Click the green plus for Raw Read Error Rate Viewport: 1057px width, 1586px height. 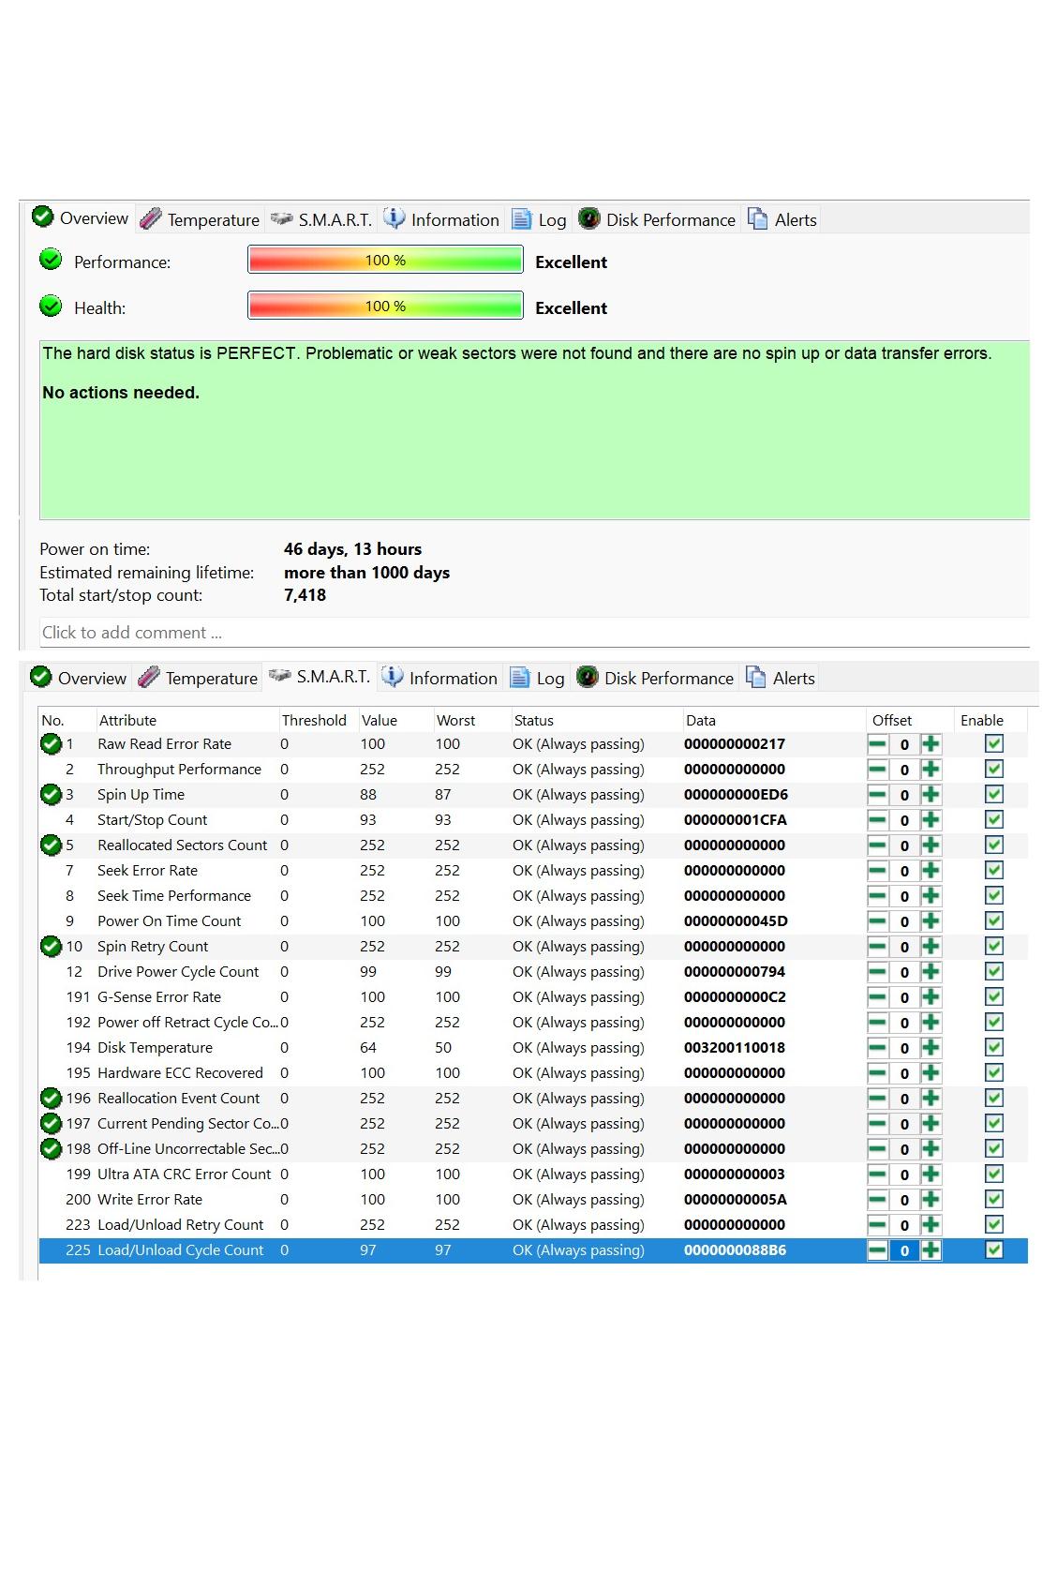tap(930, 744)
